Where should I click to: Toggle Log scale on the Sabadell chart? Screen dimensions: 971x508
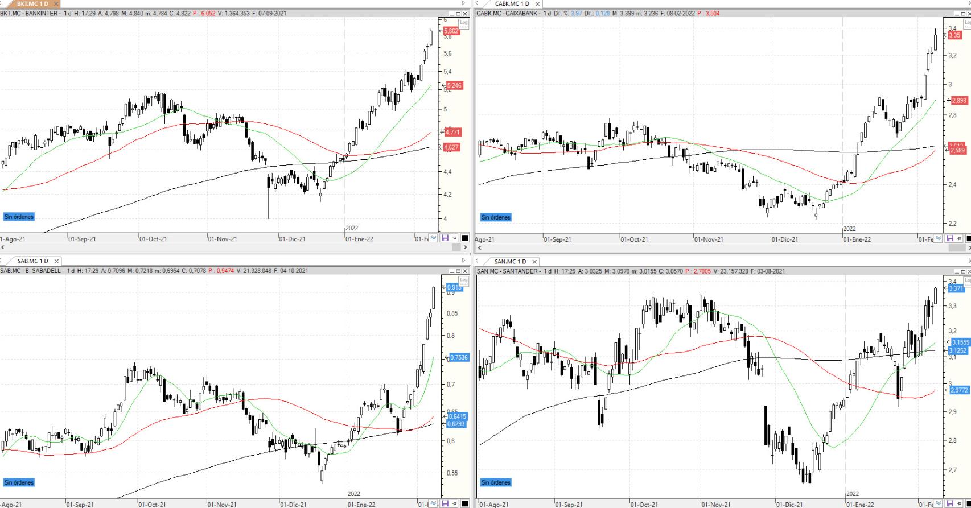pos(463,280)
